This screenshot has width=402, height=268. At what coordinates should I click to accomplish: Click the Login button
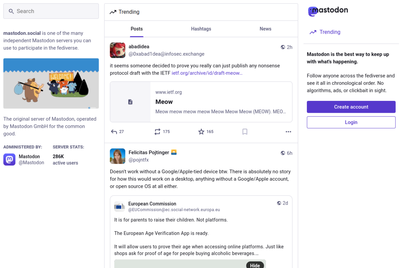[351, 123]
